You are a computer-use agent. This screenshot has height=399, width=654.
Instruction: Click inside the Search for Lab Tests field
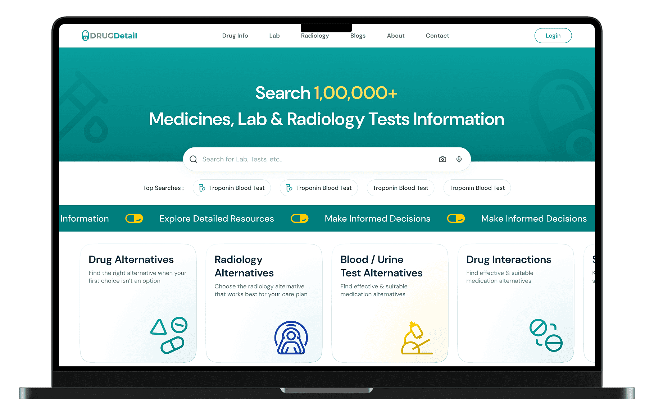coord(288,159)
